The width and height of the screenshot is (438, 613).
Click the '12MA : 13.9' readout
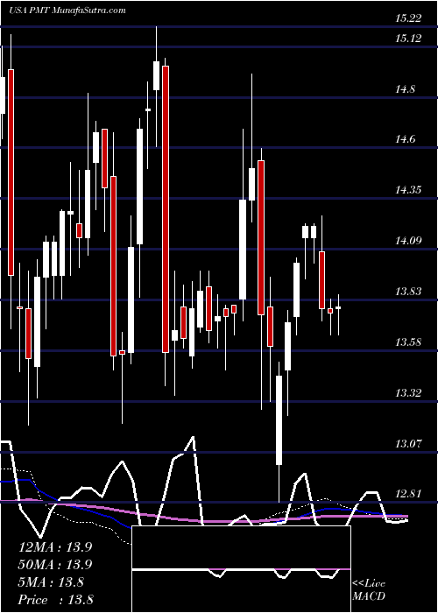tap(55, 546)
